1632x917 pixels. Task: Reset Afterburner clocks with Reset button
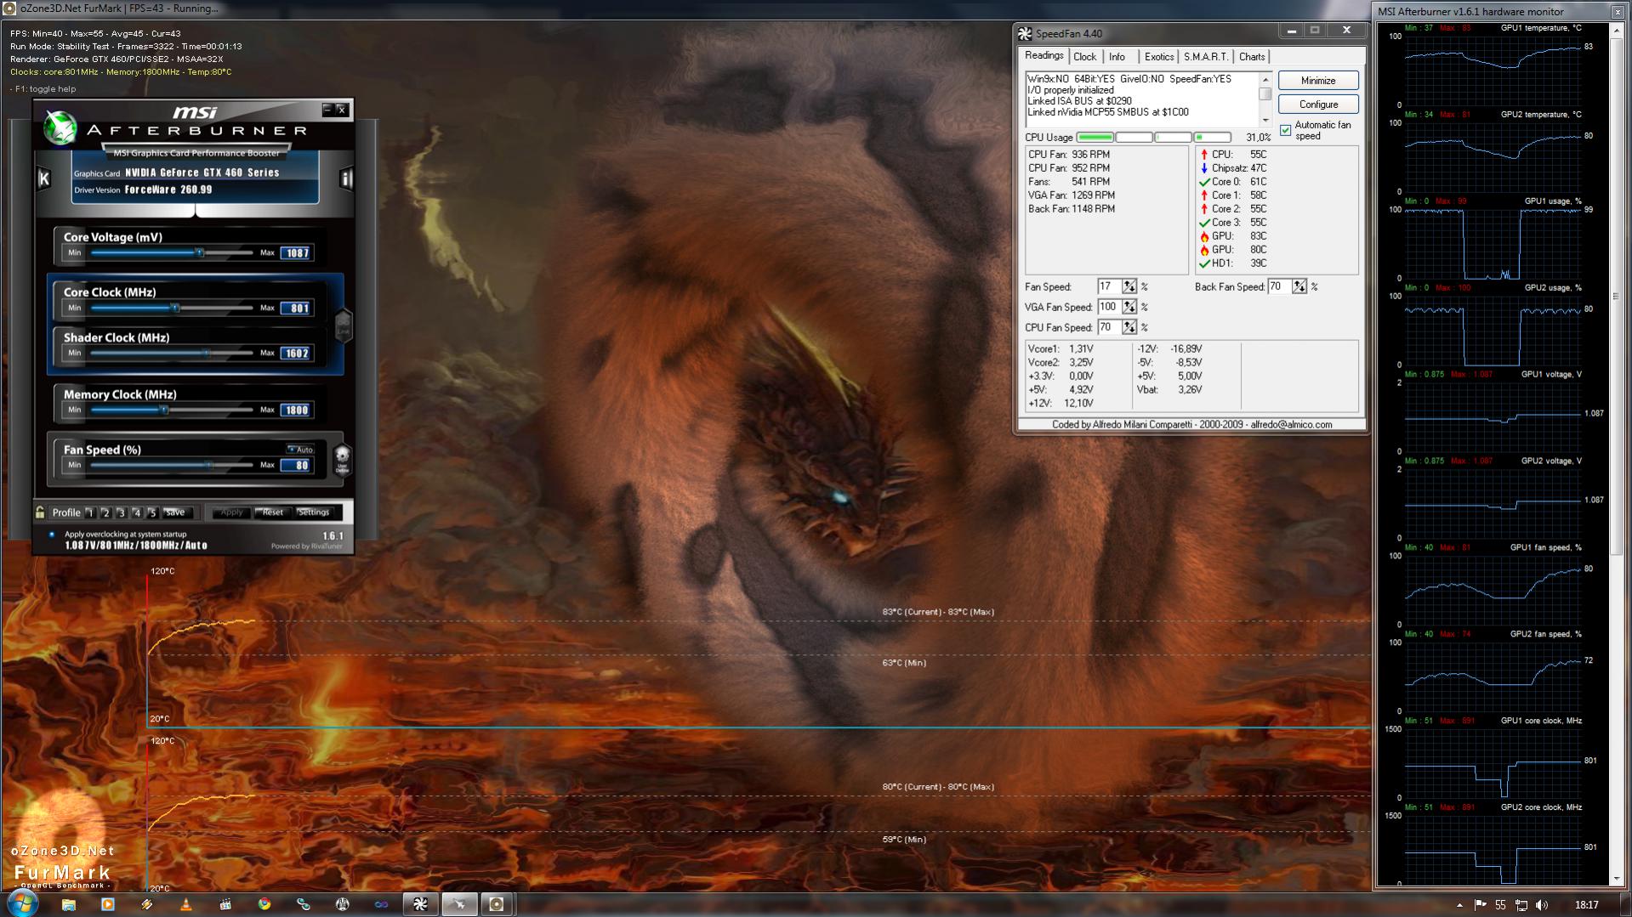[272, 512]
